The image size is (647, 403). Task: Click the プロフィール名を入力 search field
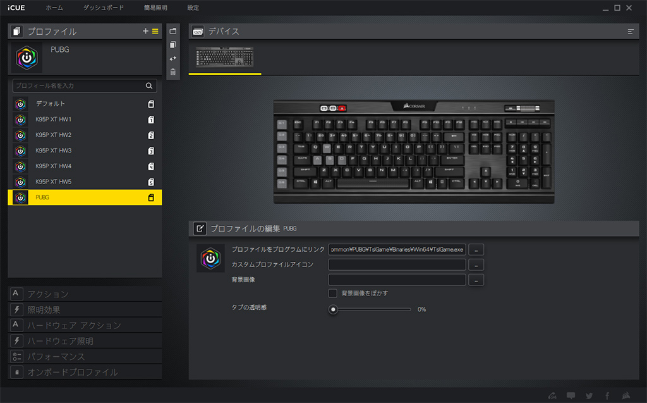(85, 85)
